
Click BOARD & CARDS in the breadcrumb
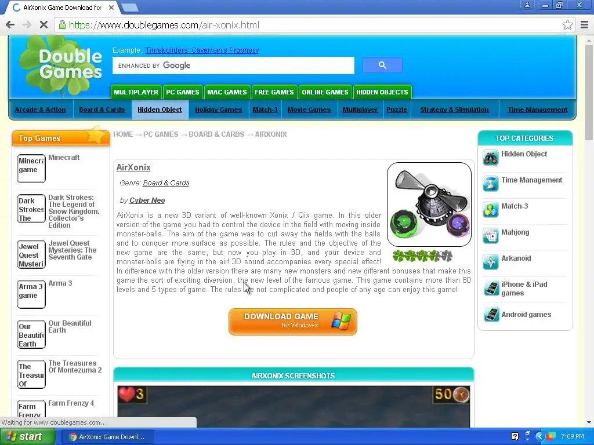click(x=216, y=134)
